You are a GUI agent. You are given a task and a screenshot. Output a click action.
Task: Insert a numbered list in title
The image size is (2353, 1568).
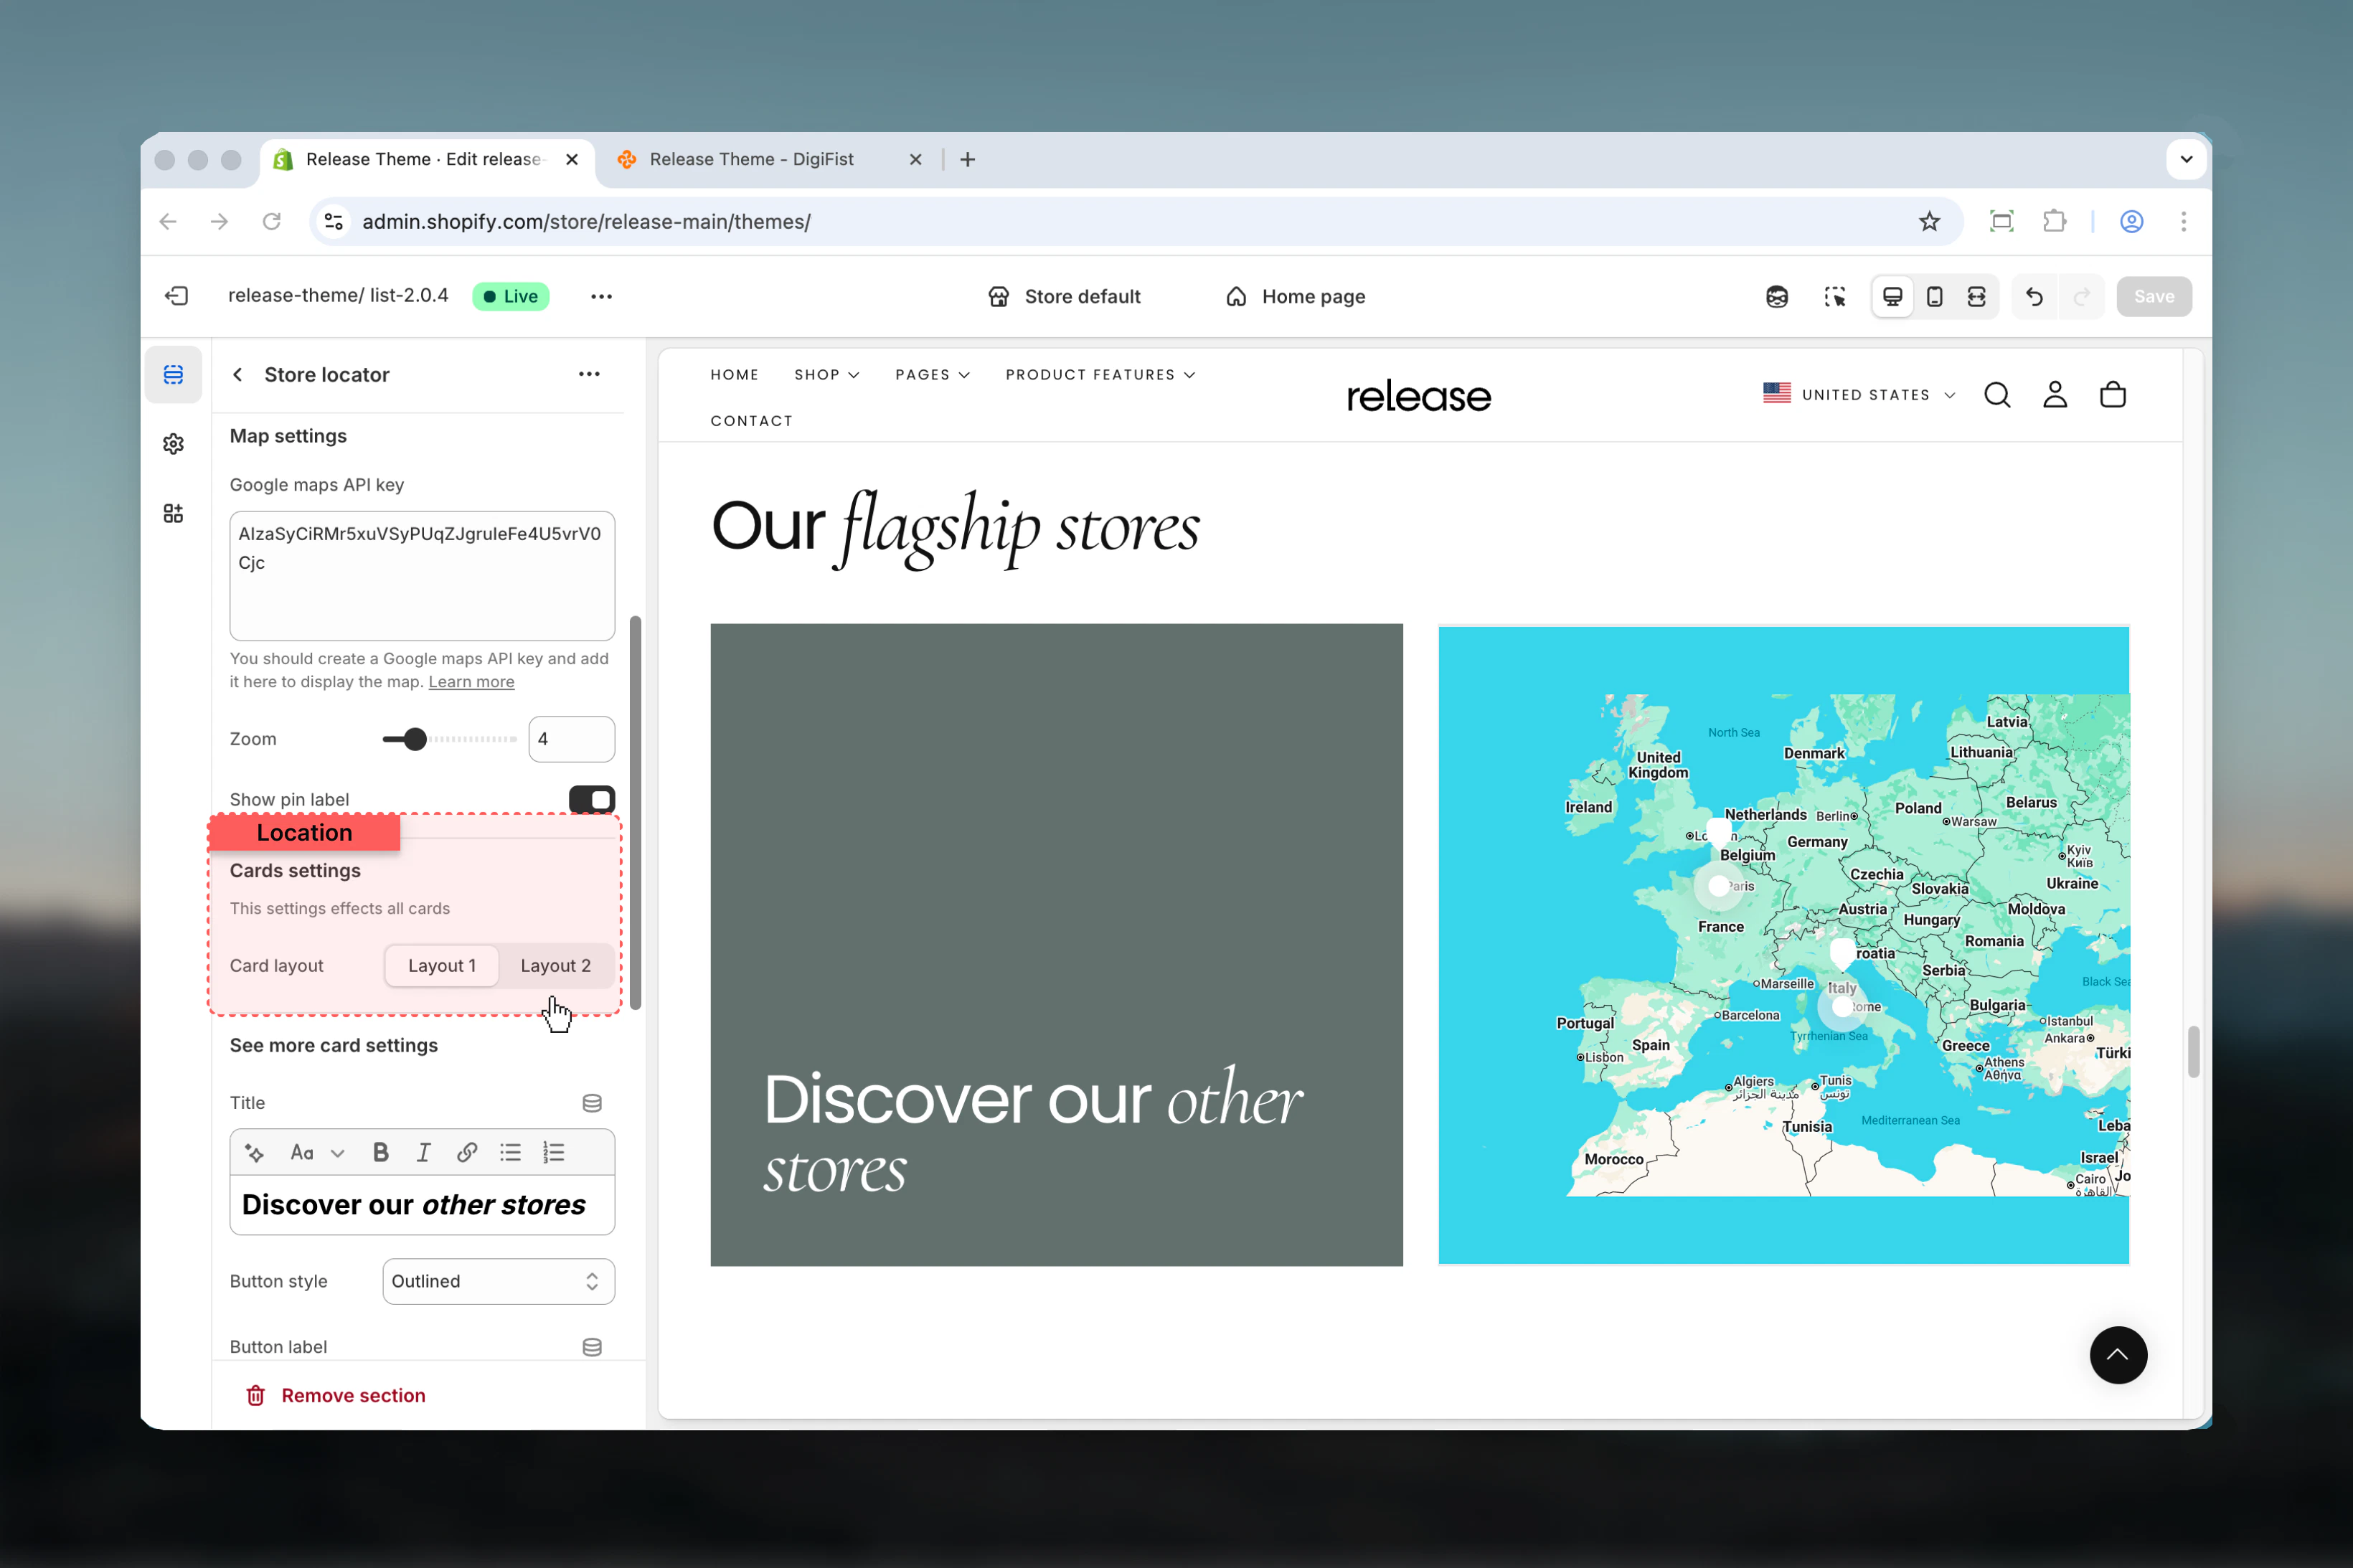tap(554, 1153)
